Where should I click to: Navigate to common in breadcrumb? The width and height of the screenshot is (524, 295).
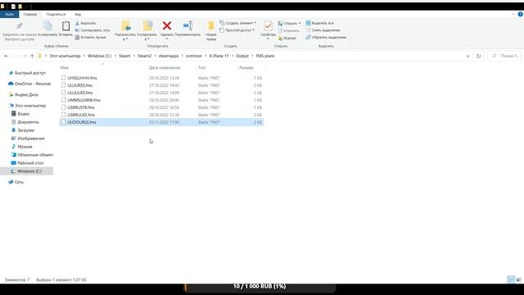(x=194, y=56)
